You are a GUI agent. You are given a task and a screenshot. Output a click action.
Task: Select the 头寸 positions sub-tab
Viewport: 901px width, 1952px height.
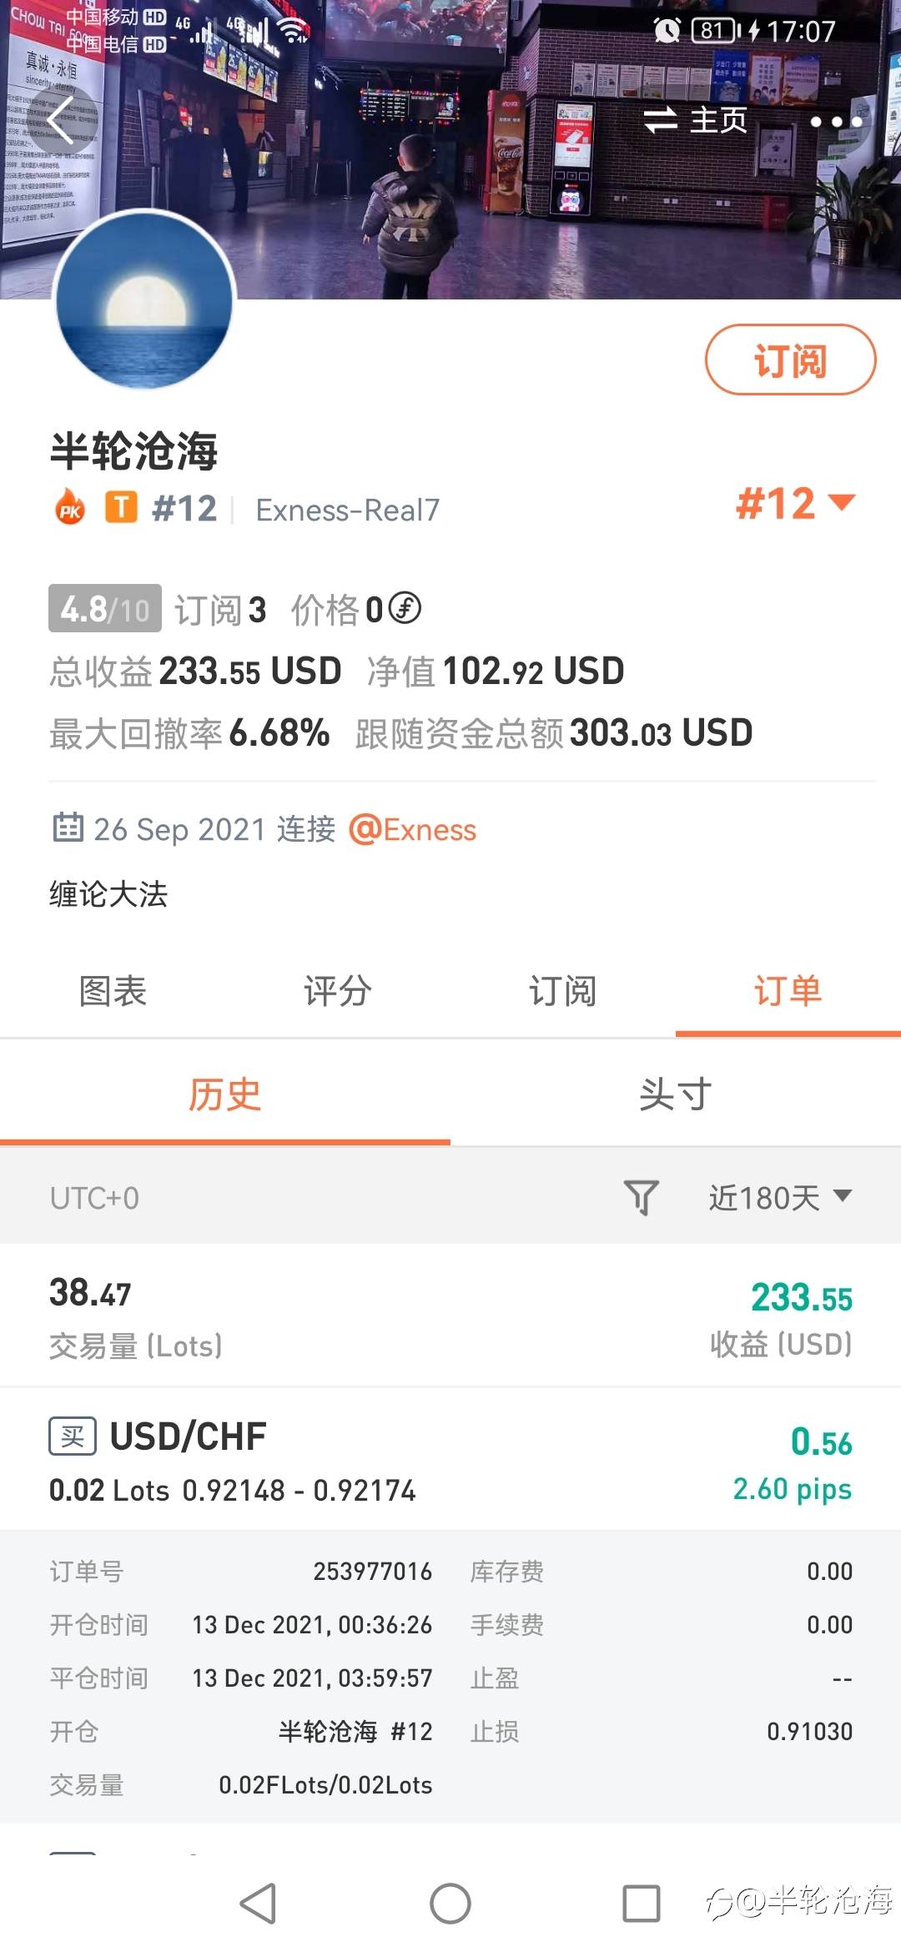(x=676, y=1094)
